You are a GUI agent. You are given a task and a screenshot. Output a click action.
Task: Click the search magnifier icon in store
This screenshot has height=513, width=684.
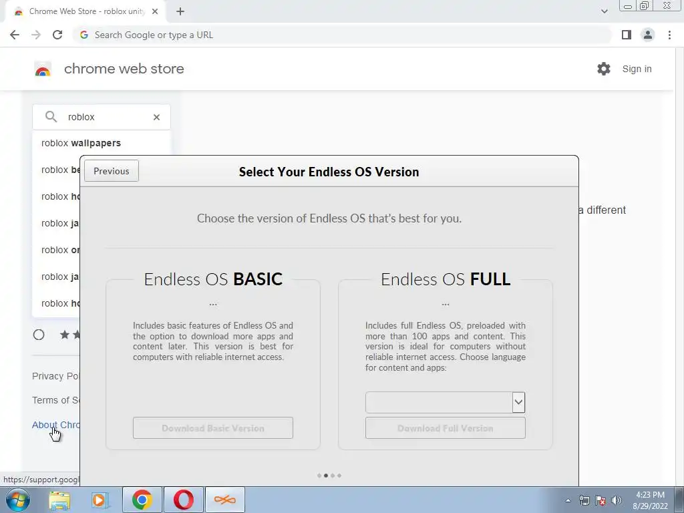click(51, 116)
